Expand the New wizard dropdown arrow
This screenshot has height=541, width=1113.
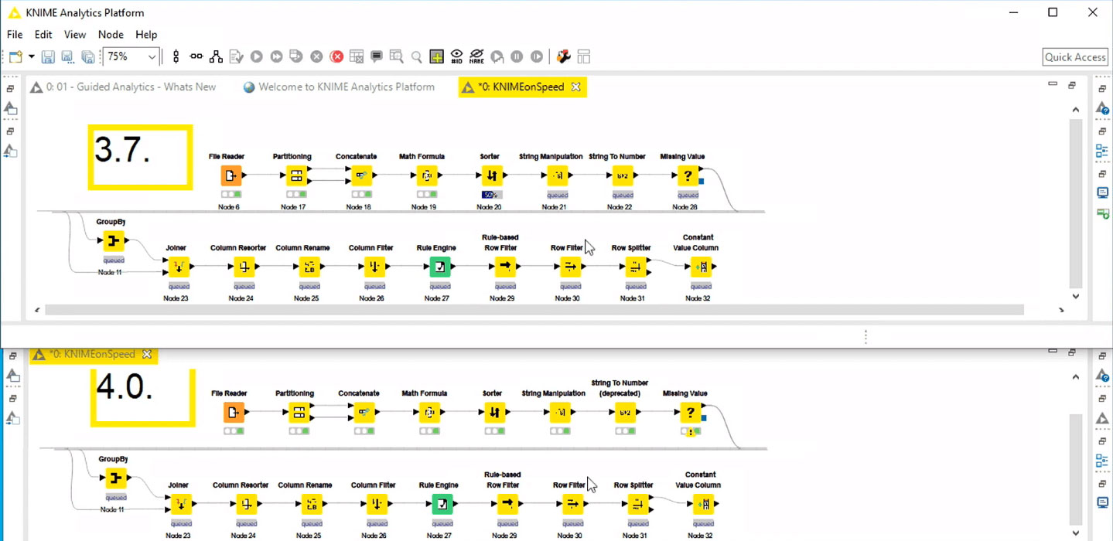(32, 56)
